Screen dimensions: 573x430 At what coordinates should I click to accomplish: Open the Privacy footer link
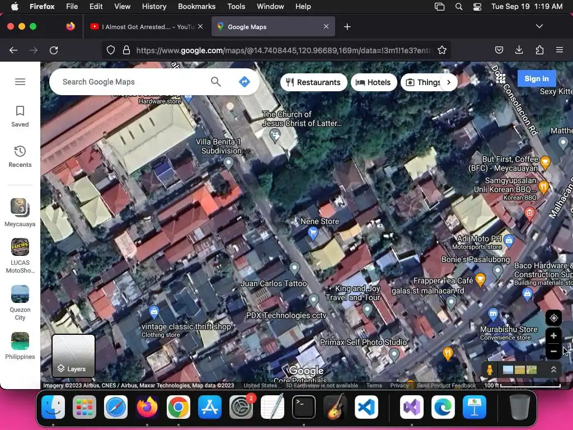tap(399, 385)
